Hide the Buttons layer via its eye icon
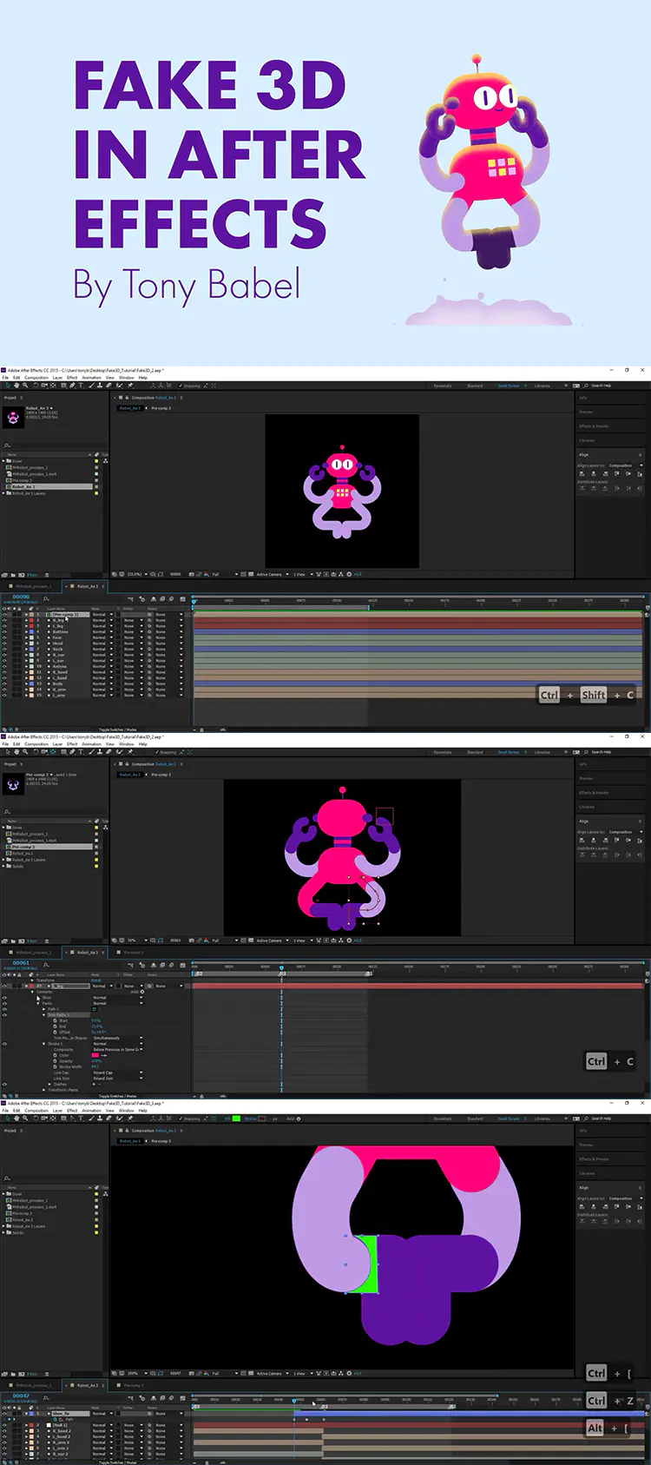Image resolution: width=651 pixels, height=1465 pixels. tap(4, 631)
